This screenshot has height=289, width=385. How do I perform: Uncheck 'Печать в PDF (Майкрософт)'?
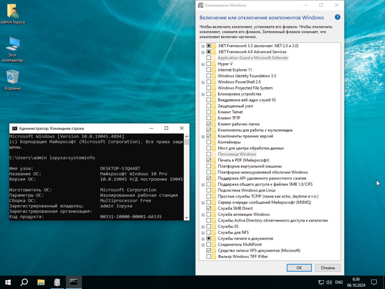click(x=209, y=160)
